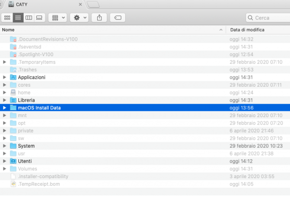The height and width of the screenshot is (197, 290).
Task: Click the .DocumentRevisions-V100 folder icon
Action: pos(13,39)
